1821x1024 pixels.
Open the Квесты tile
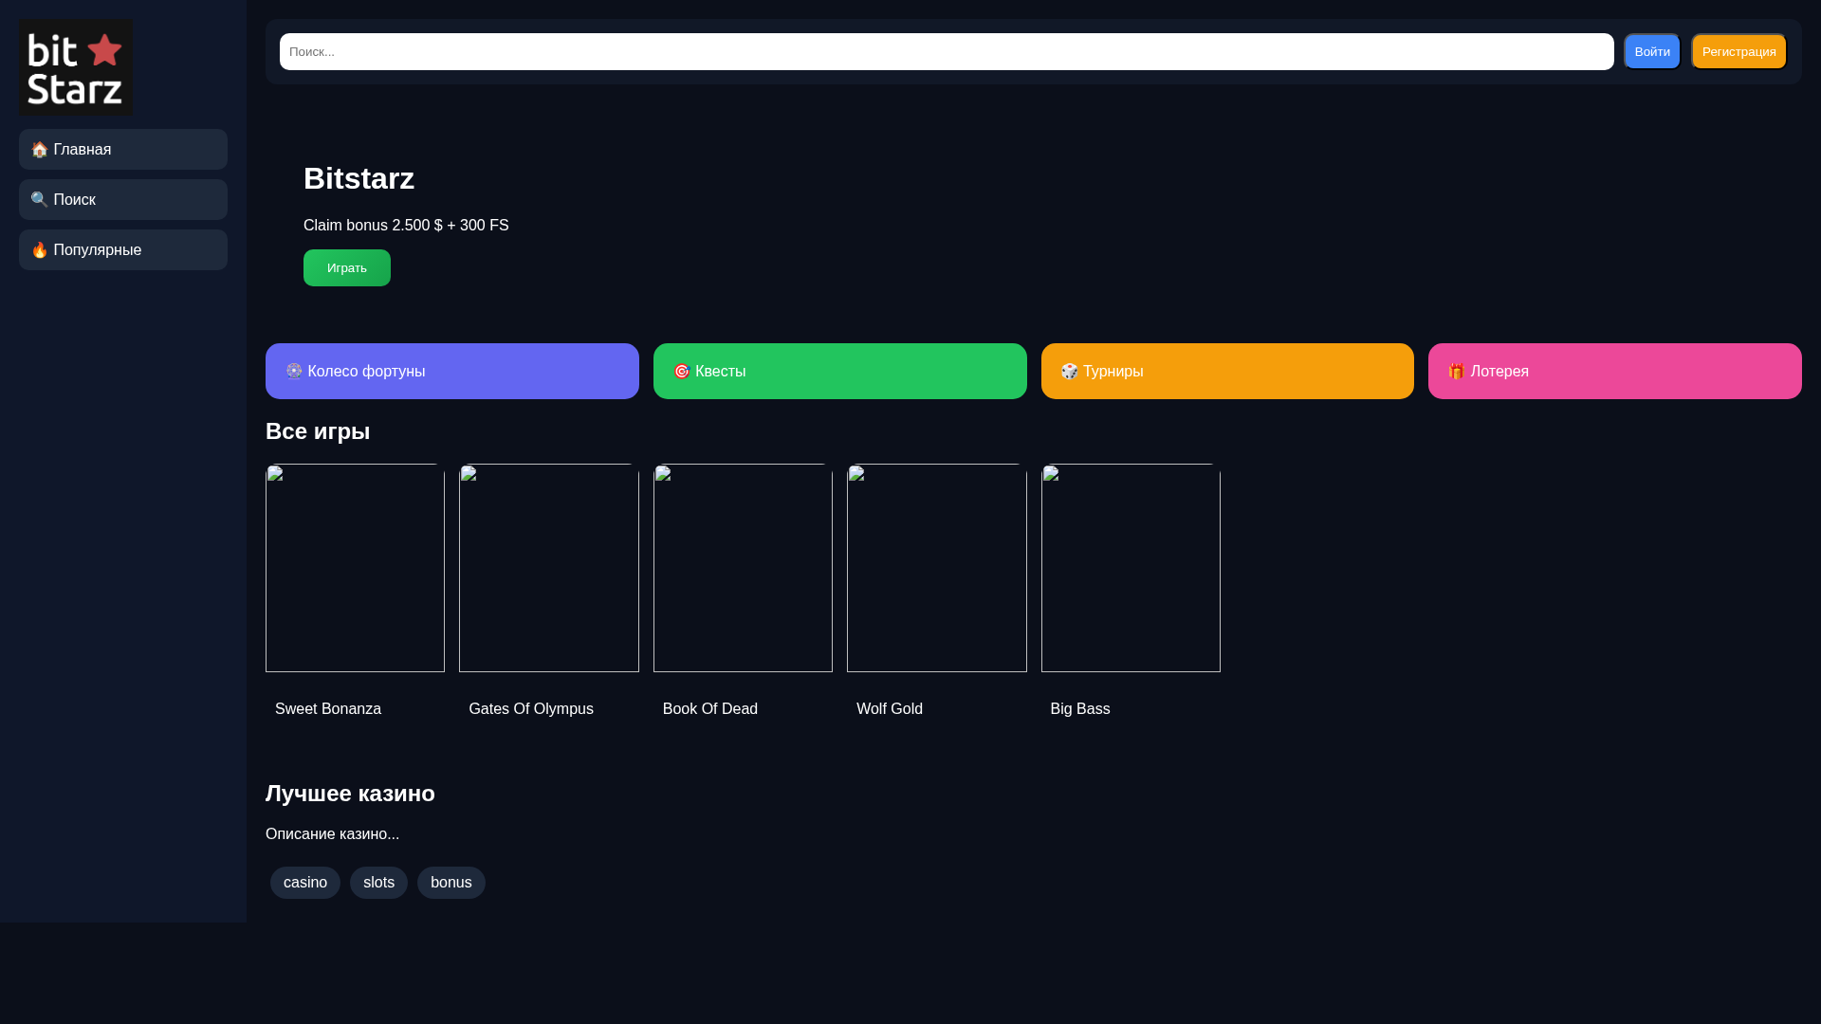(x=840, y=371)
